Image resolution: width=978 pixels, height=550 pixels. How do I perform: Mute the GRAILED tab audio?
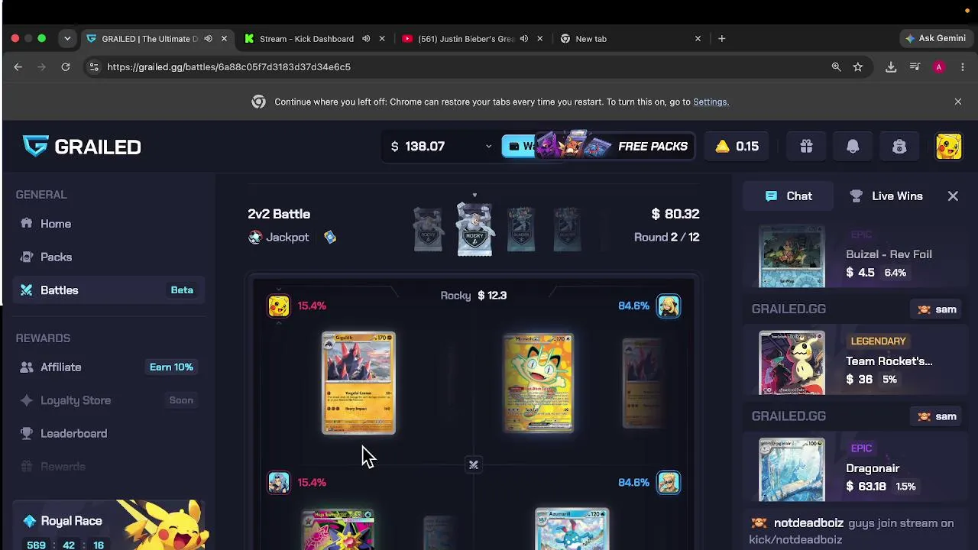pyautogui.click(x=208, y=39)
